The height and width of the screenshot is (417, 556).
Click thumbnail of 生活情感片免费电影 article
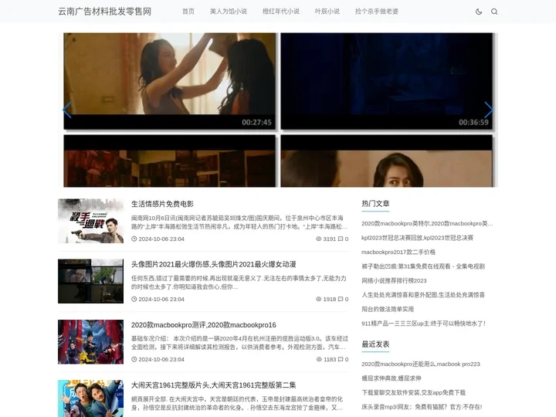coord(91,221)
